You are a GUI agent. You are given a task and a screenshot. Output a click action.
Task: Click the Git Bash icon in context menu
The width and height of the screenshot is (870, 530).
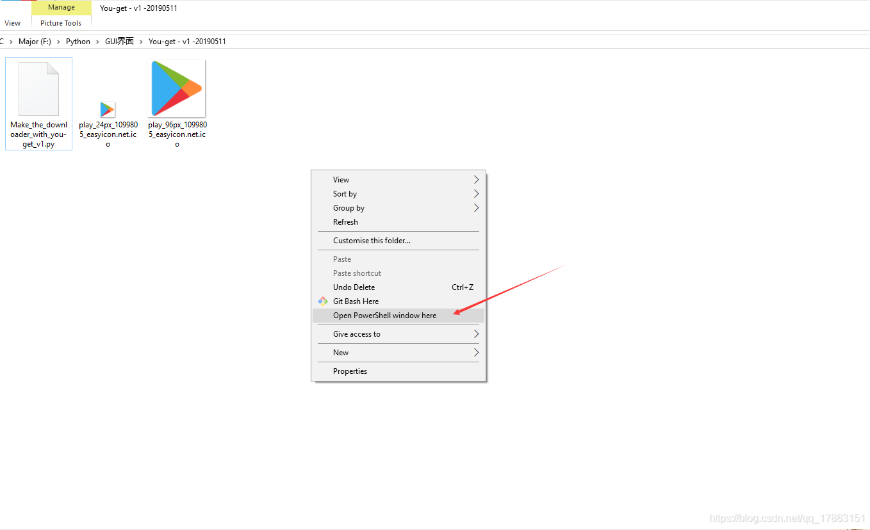[323, 301]
